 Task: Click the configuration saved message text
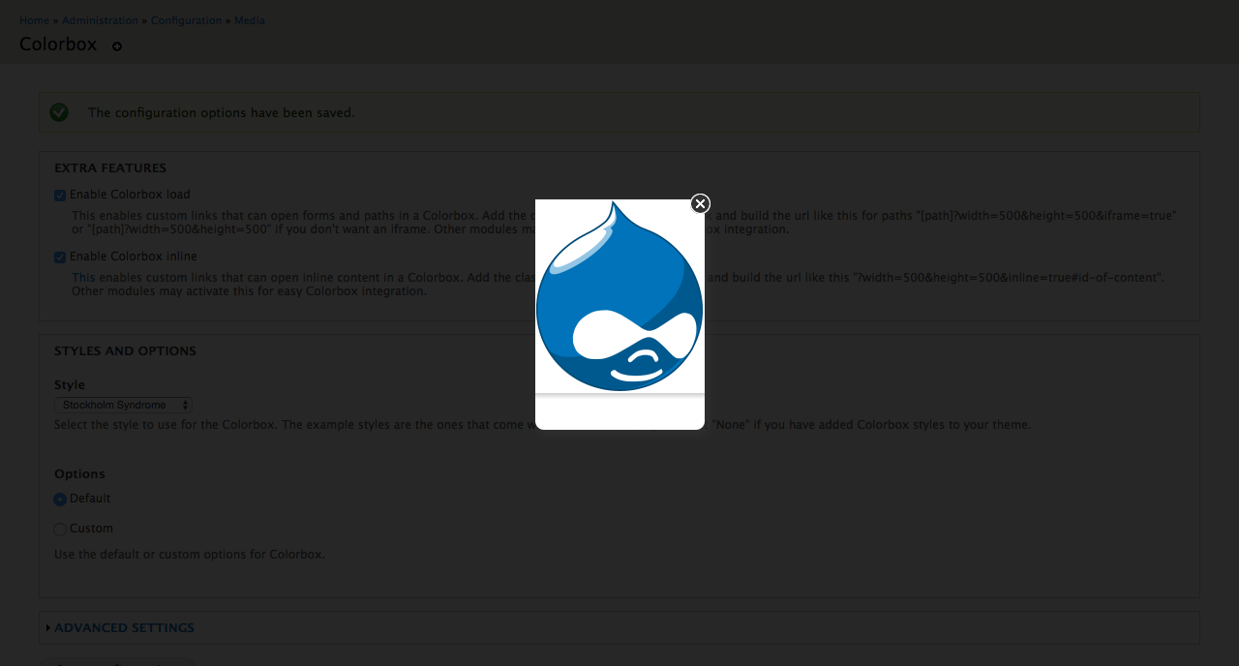tap(221, 113)
